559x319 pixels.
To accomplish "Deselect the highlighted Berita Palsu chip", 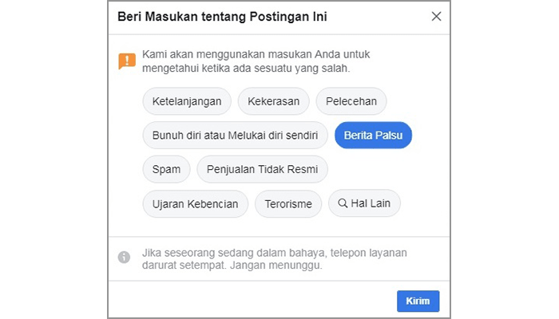I will pos(374,136).
